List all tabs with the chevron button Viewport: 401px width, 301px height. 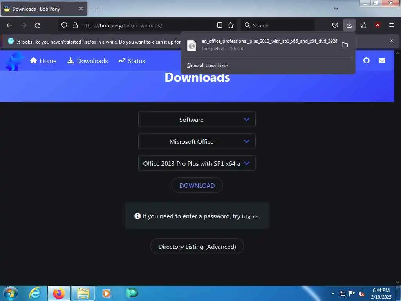coord(336,9)
